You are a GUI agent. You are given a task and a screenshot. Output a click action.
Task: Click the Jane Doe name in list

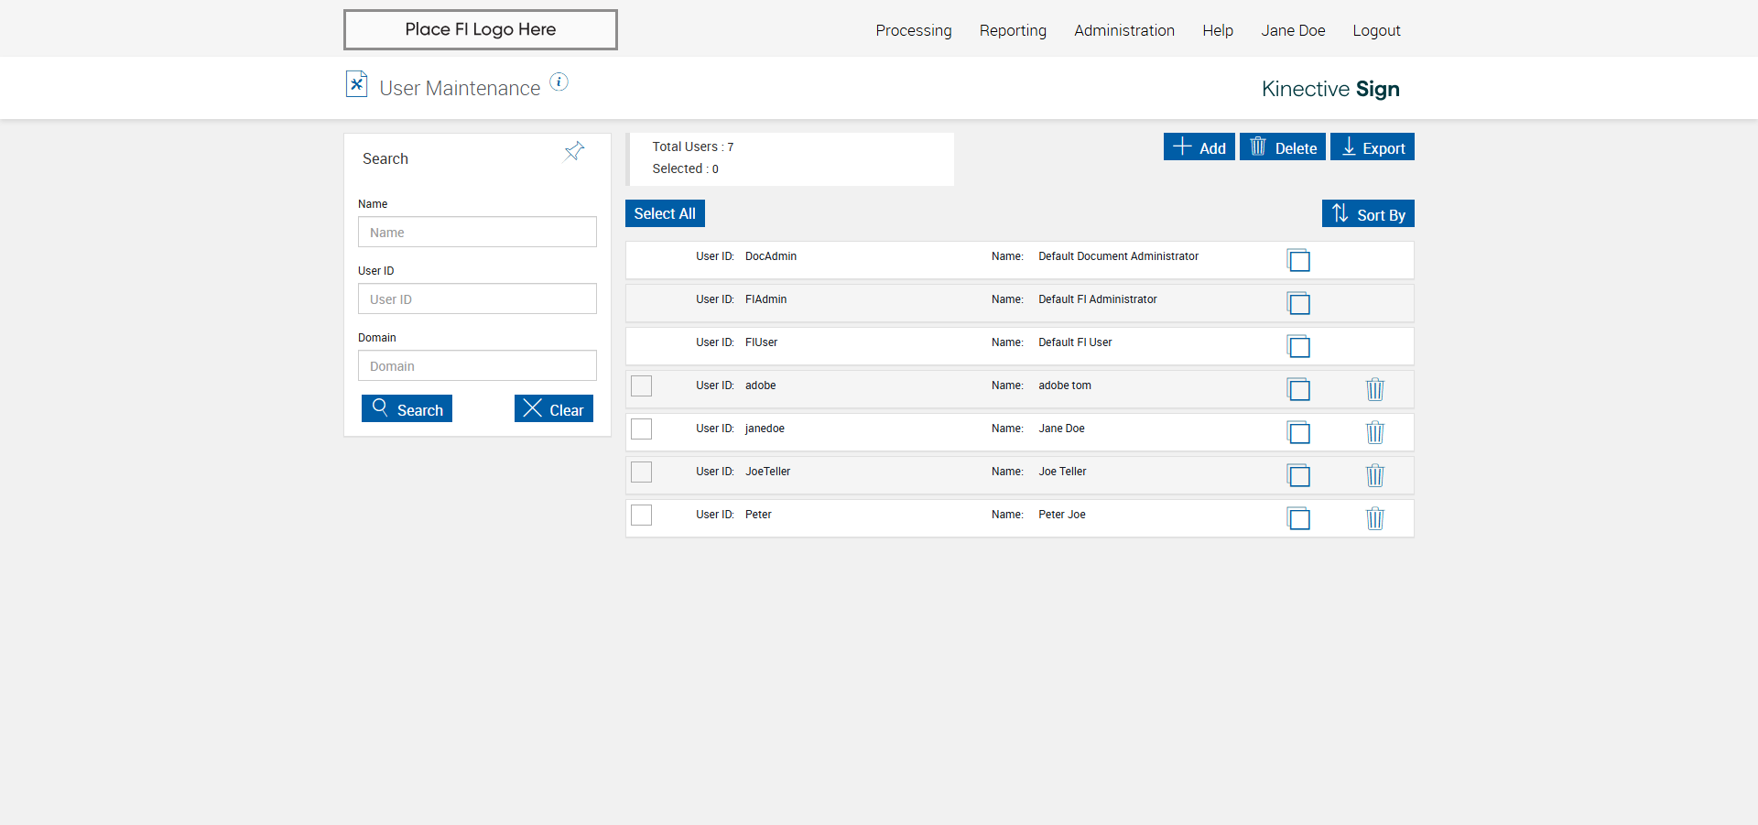[1061, 429]
